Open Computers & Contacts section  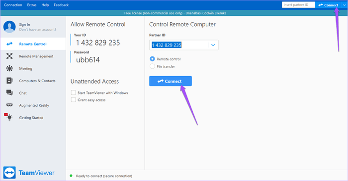(33, 81)
